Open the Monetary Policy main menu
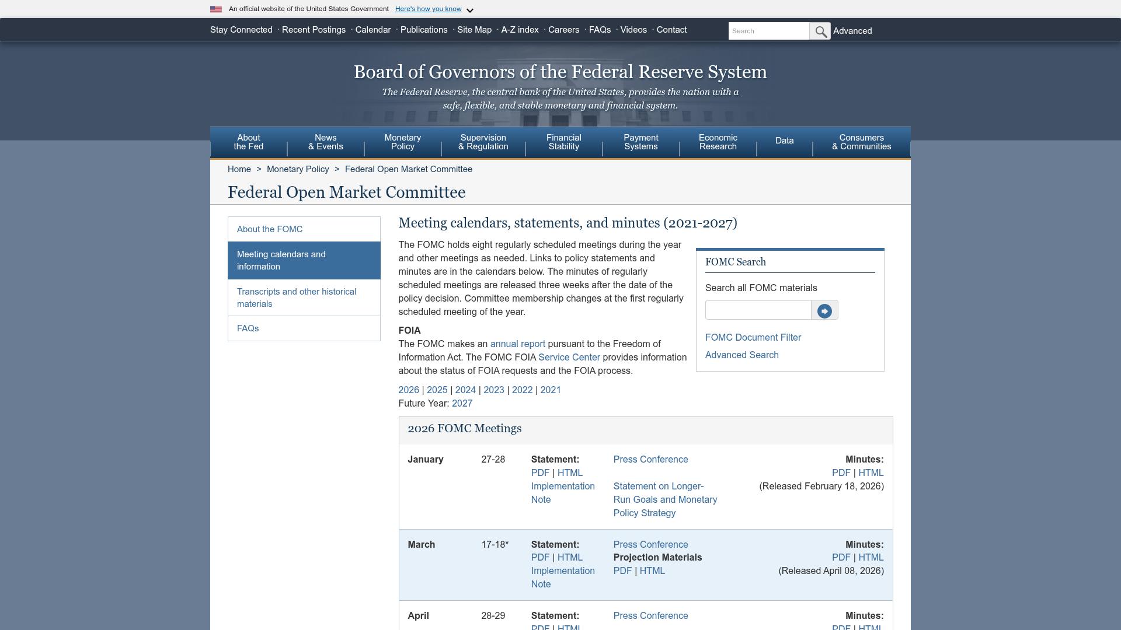1121x630 pixels. pos(403,142)
